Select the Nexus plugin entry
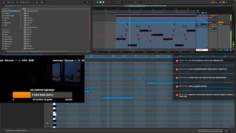Image resolution: width=236 pixels, height=133 pixels. (28, 39)
